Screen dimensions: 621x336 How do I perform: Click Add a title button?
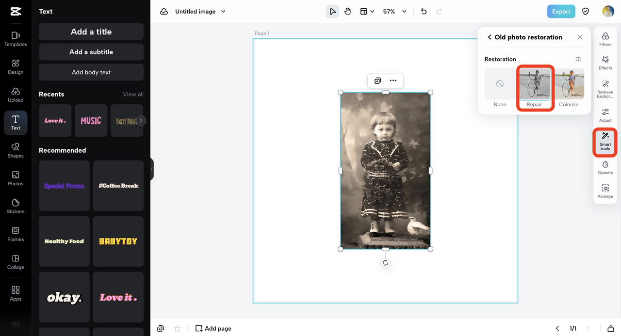click(91, 32)
